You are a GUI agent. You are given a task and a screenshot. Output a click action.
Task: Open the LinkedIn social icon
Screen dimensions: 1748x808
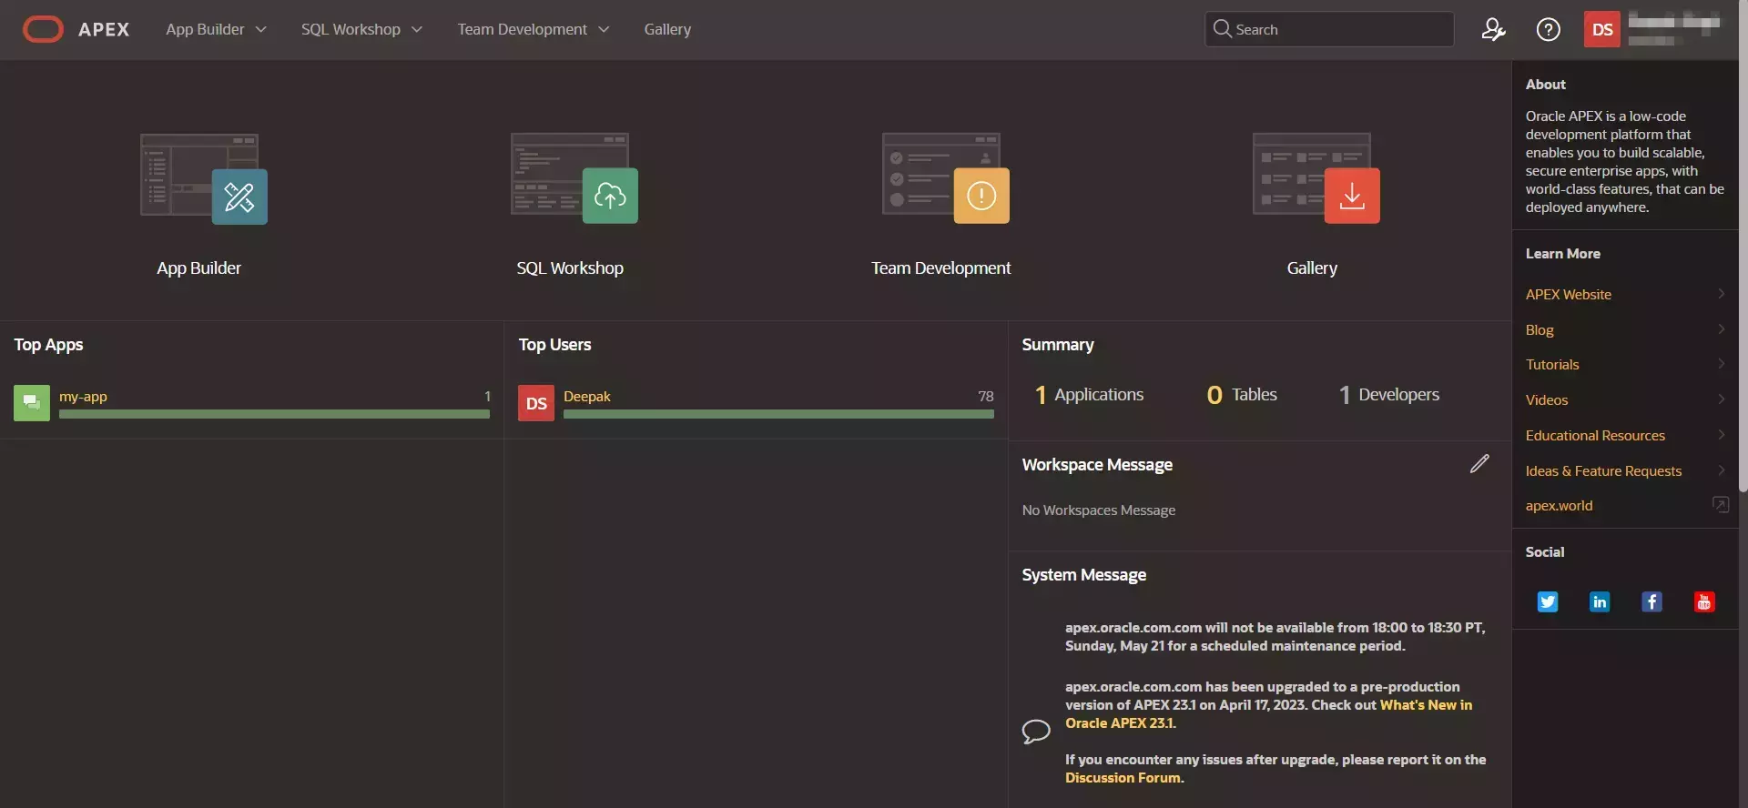pyautogui.click(x=1599, y=601)
